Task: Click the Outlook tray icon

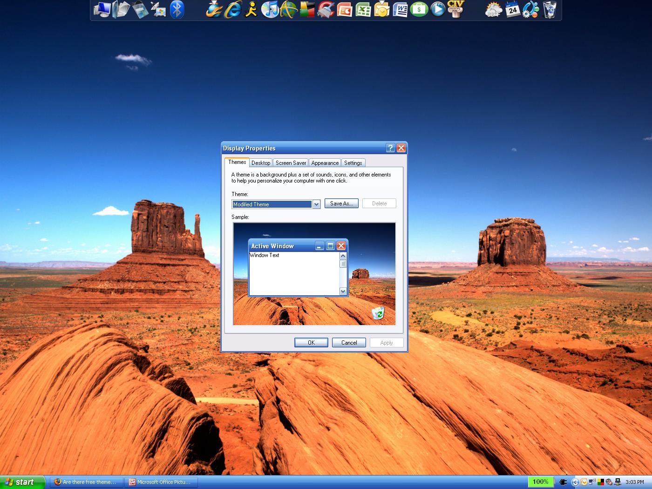Action: (584, 482)
